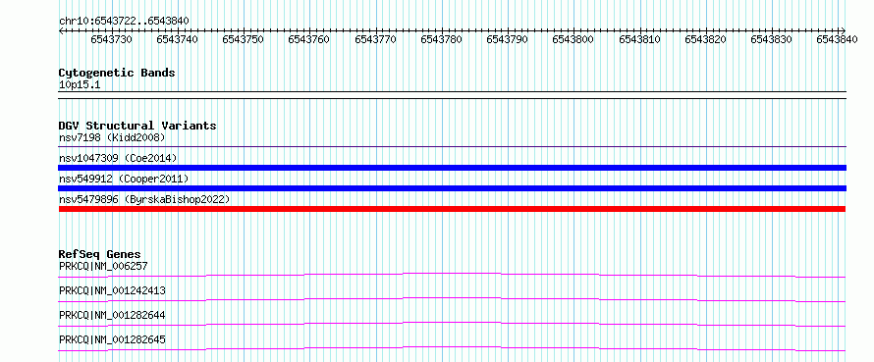874x362 pixels.
Task: Open the PRKCQ|NM_006257 transcript label
Action: coord(103,266)
